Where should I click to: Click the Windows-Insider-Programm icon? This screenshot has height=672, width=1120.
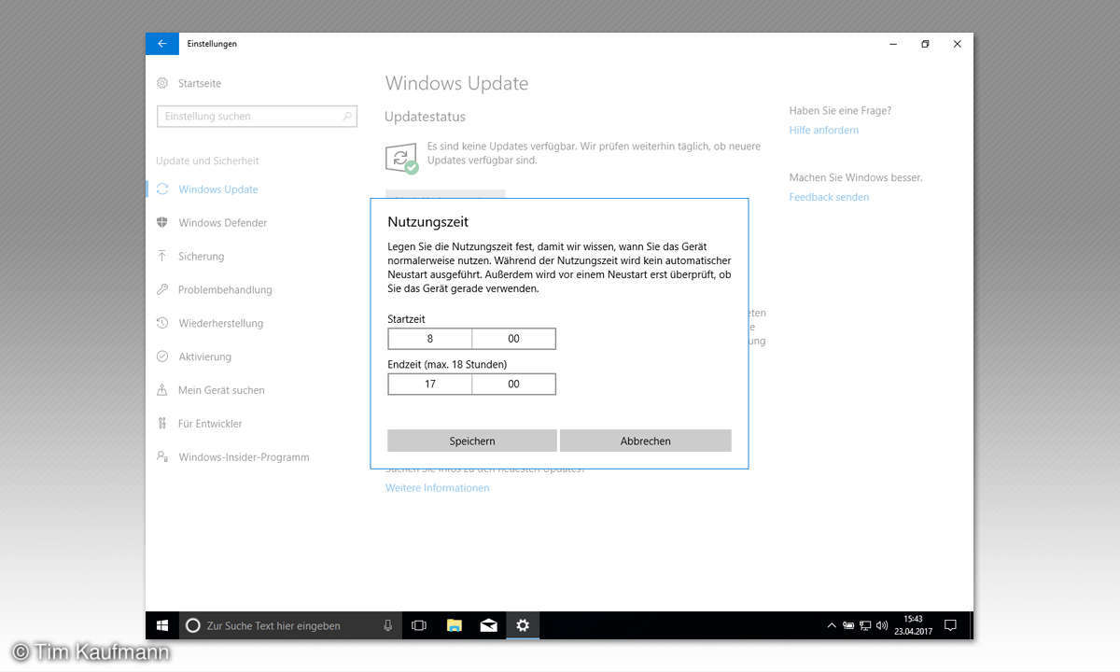click(162, 457)
